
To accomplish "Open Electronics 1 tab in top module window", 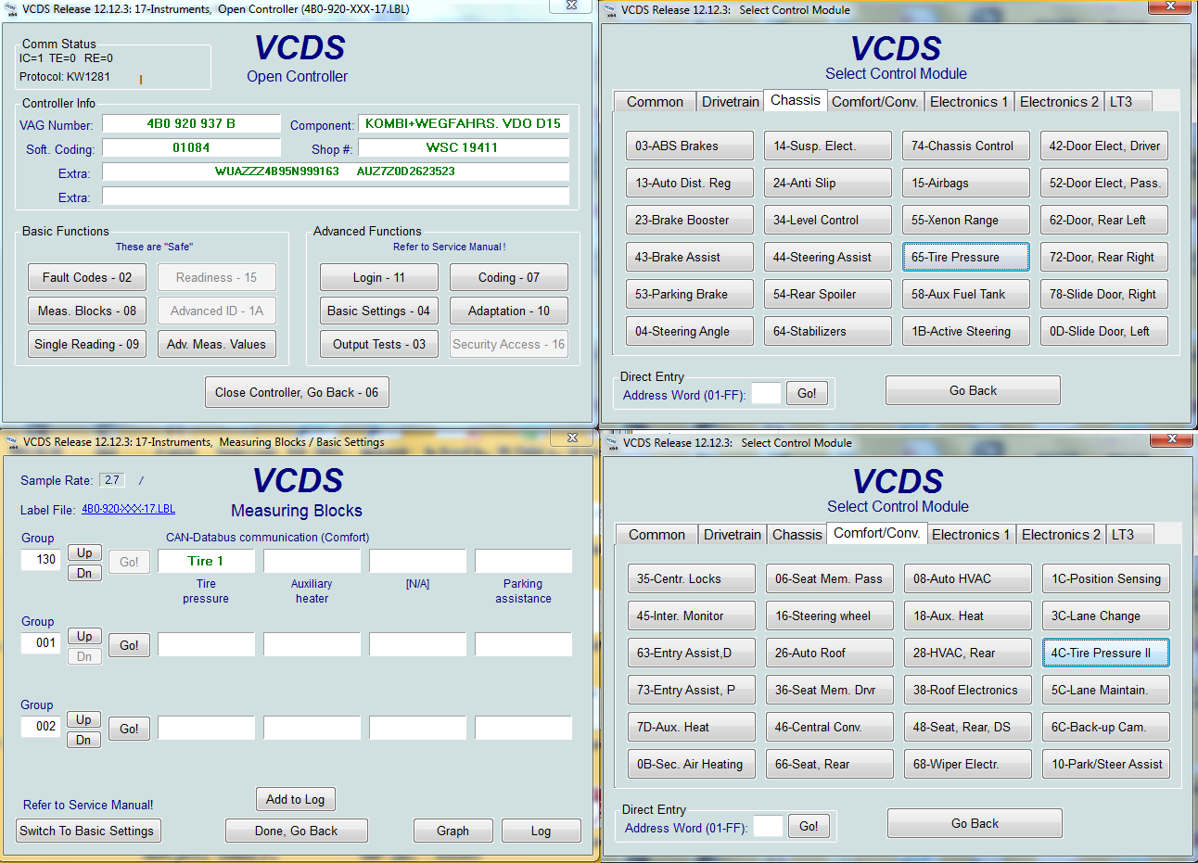I will click(x=969, y=102).
